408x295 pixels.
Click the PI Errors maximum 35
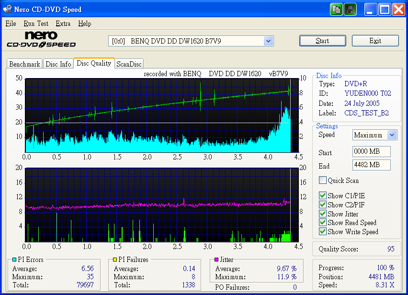coord(91,277)
